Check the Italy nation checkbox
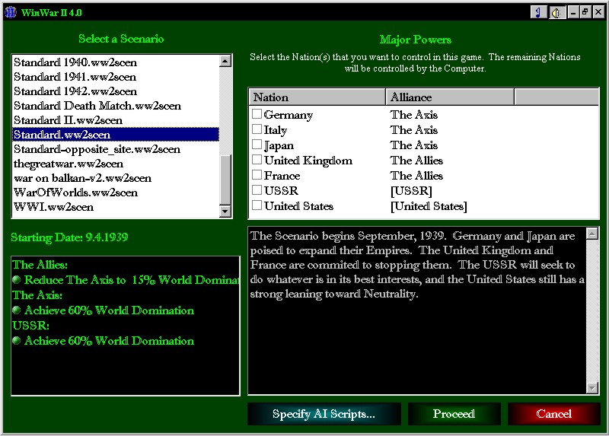 point(257,129)
